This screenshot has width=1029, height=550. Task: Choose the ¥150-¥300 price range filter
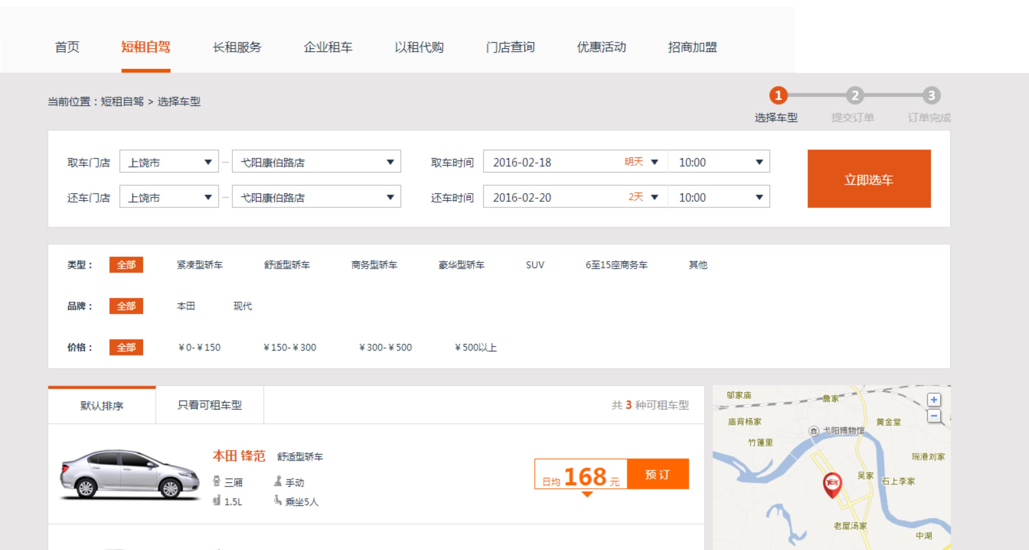click(x=290, y=347)
